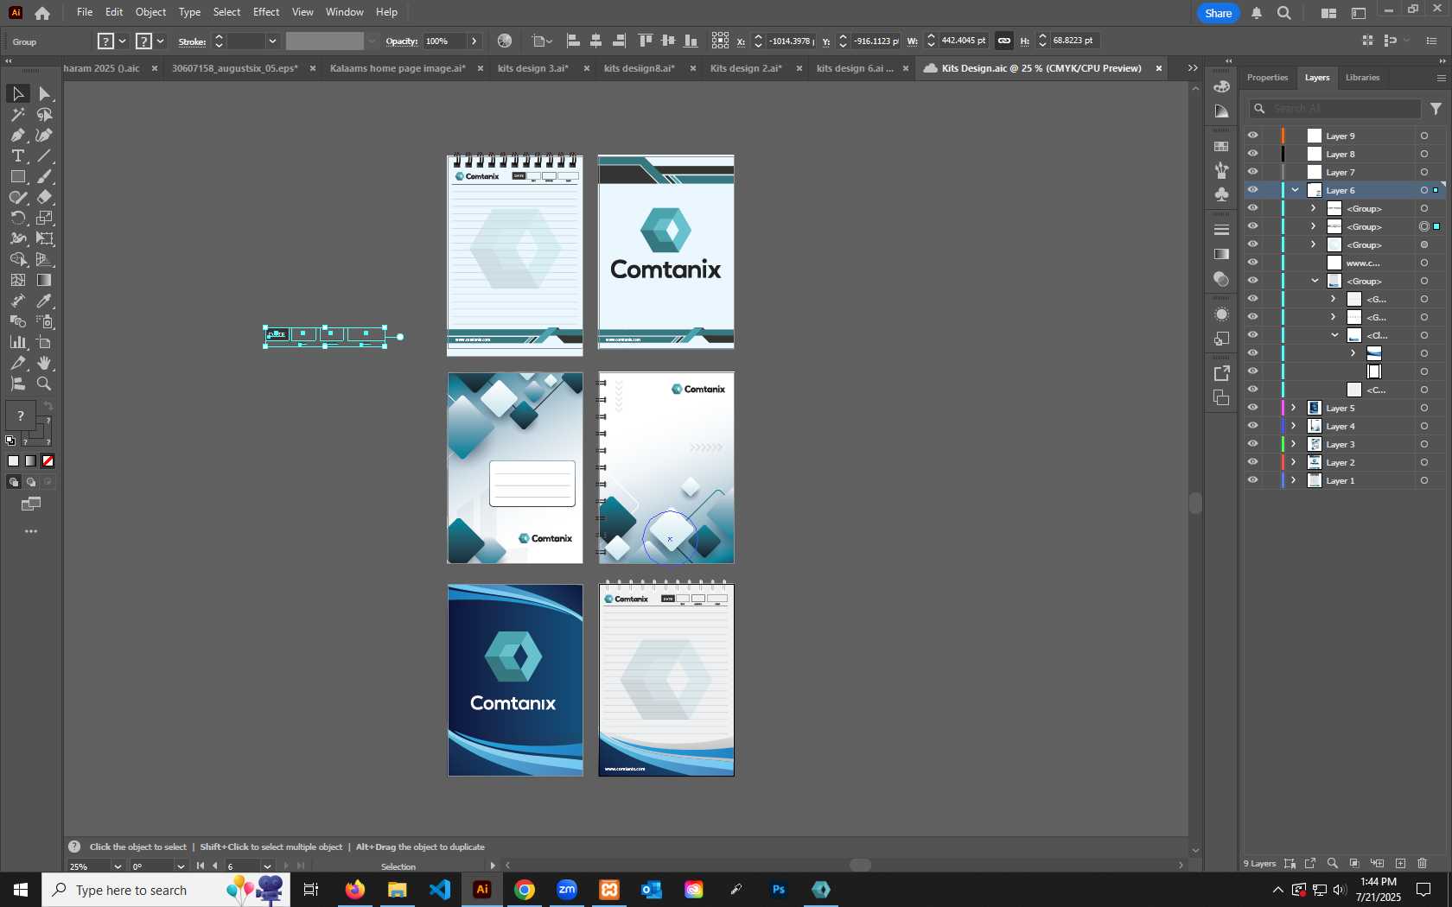Click Vertical Align Top button
This screenshot has height=907, width=1452.
(645, 41)
